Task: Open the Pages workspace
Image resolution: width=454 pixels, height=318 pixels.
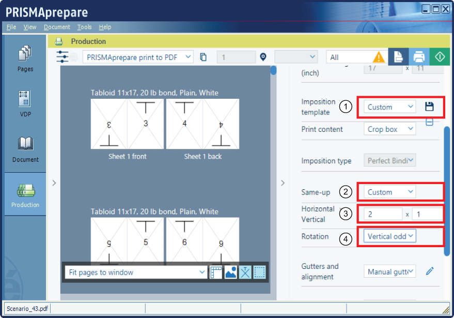Action: [x=25, y=58]
